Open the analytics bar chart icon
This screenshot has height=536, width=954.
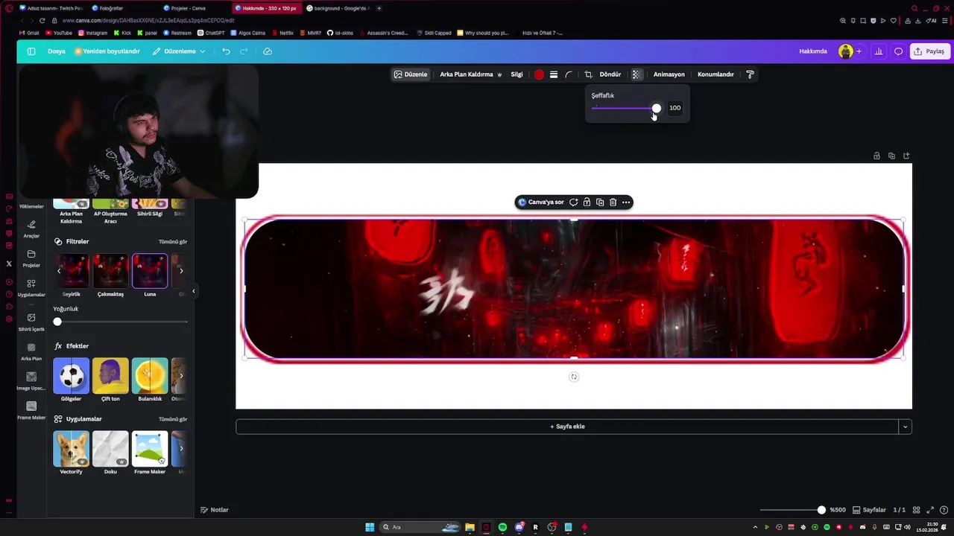click(x=879, y=51)
